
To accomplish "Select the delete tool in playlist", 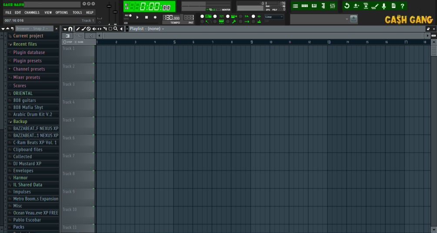I will (89, 29).
